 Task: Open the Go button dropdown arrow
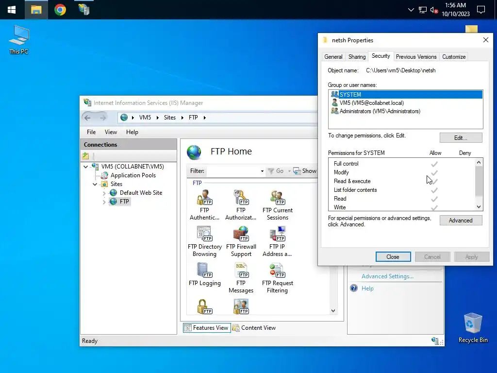click(289, 171)
